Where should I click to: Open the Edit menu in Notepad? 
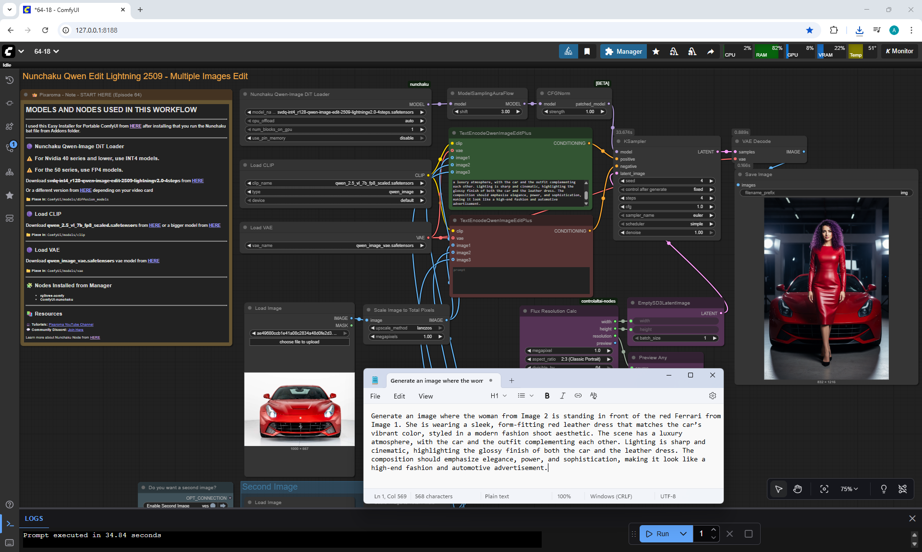coord(399,396)
